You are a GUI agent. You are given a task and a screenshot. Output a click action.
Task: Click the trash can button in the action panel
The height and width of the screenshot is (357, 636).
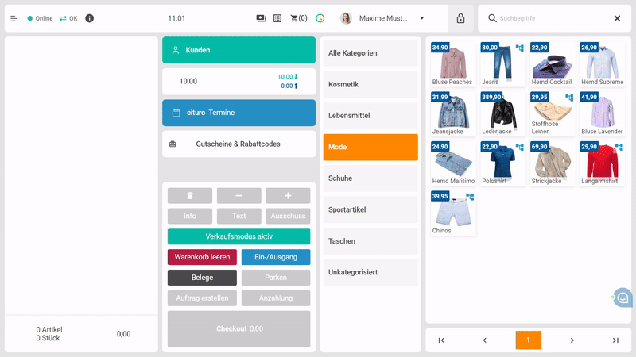[x=189, y=196]
